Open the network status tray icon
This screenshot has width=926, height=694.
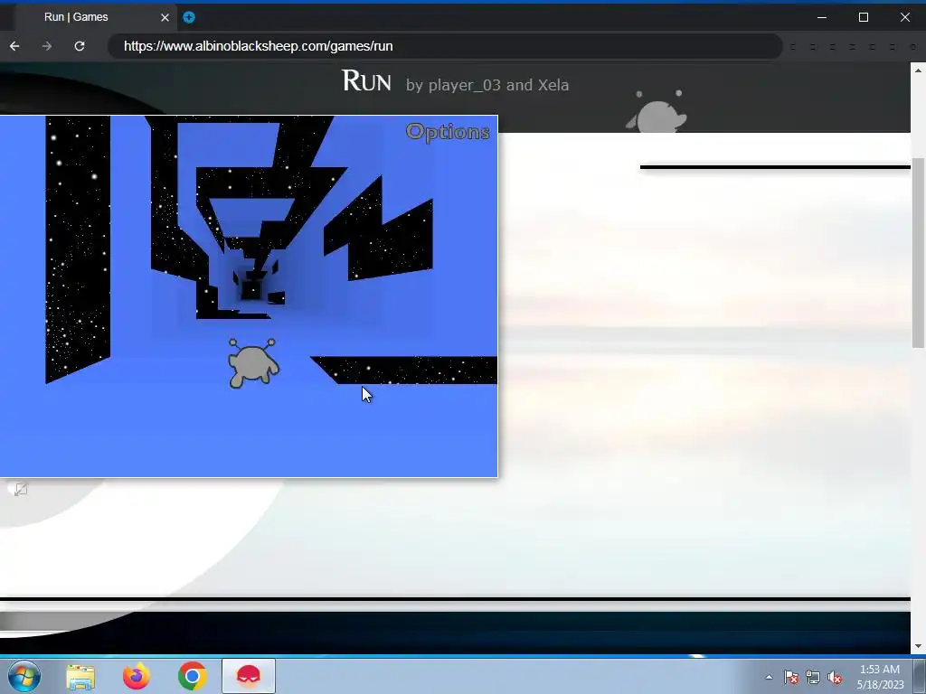point(813,678)
